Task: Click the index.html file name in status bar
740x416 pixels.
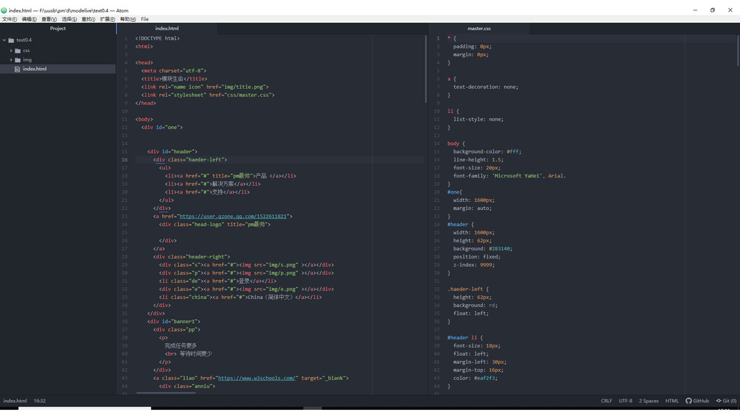Action: pyautogui.click(x=15, y=401)
